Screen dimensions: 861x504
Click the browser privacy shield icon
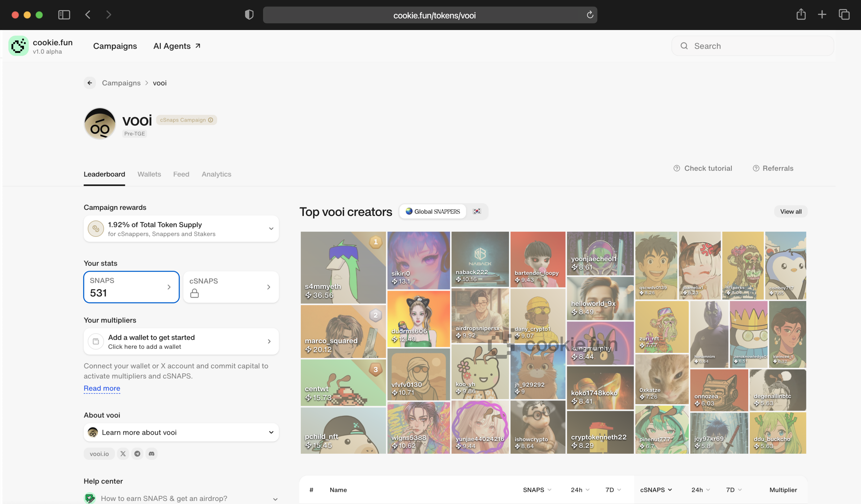click(249, 15)
